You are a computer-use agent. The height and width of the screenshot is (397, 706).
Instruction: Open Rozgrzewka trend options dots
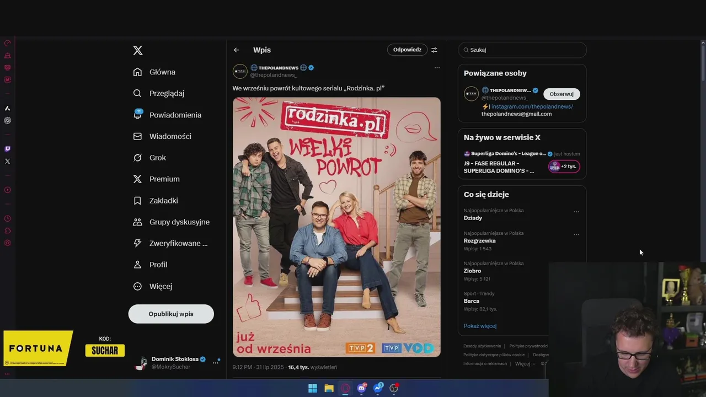[x=576, y=234]
